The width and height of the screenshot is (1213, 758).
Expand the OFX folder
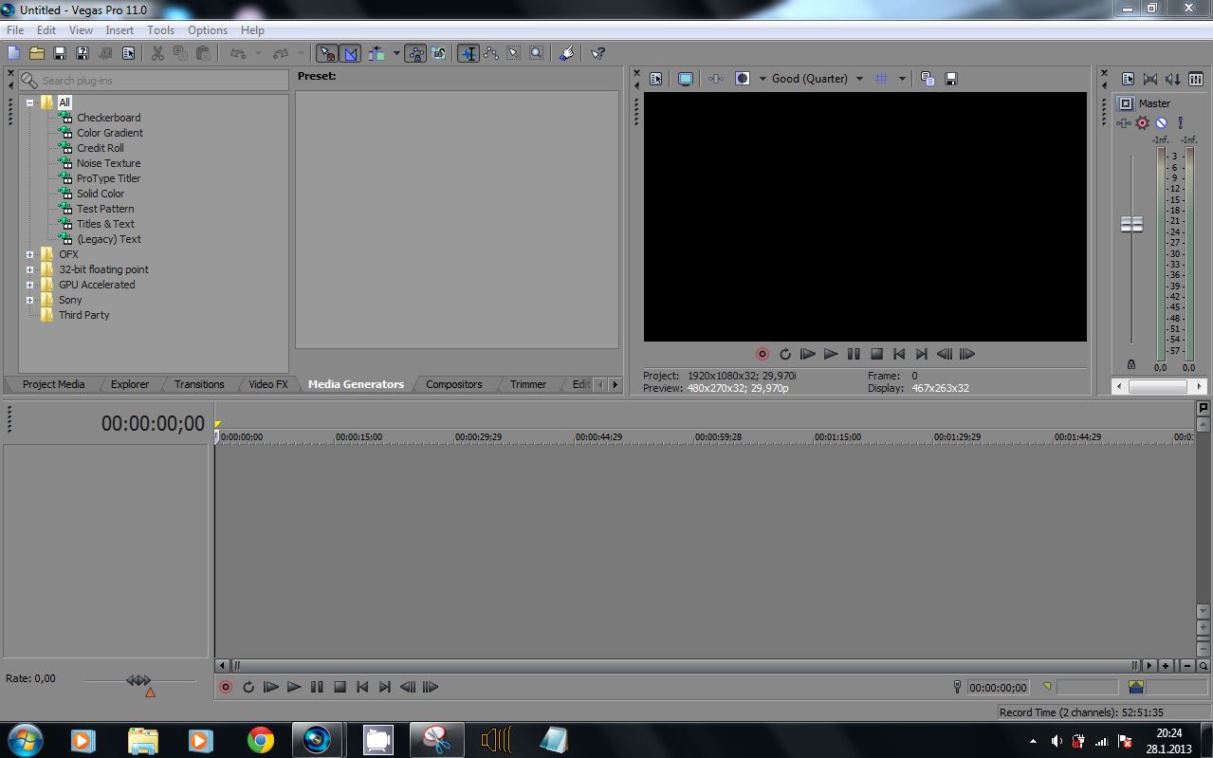coord(29,254)
